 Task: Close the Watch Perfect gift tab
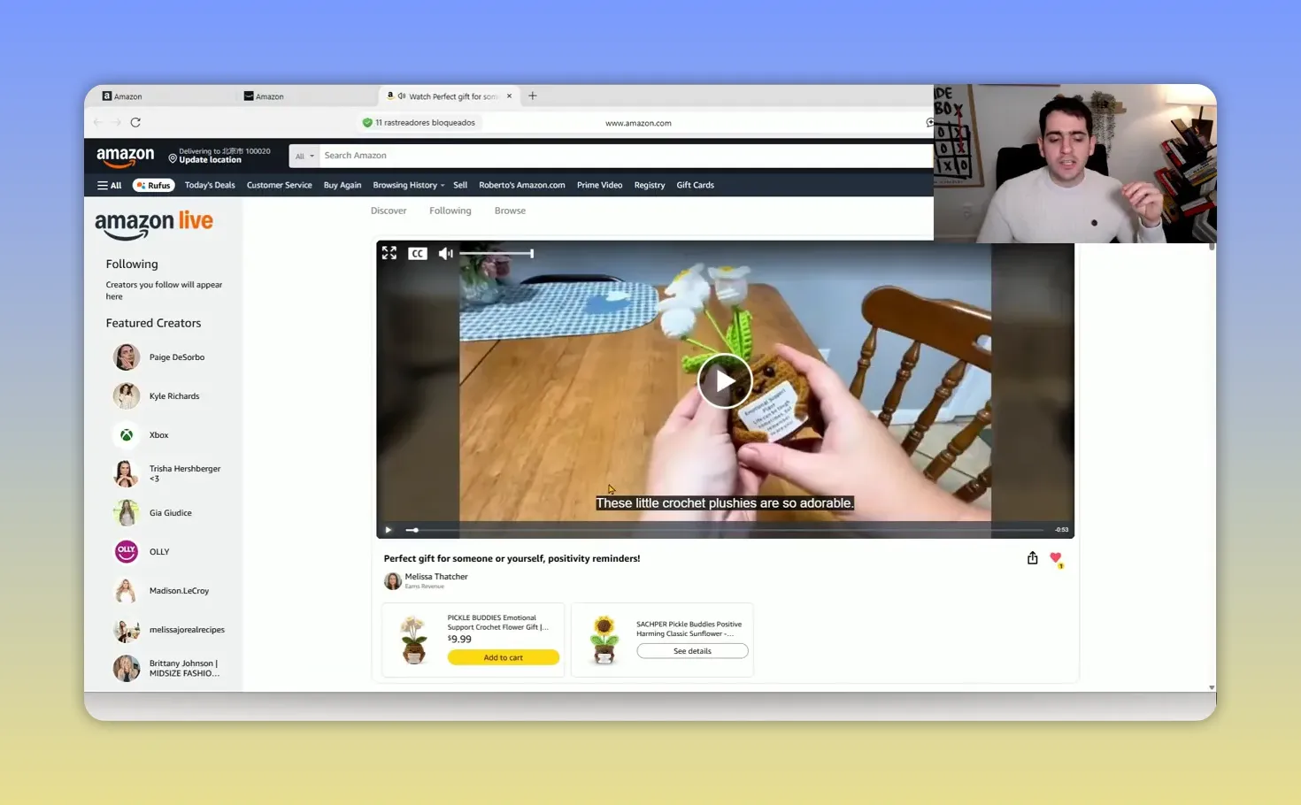[509, 96]
